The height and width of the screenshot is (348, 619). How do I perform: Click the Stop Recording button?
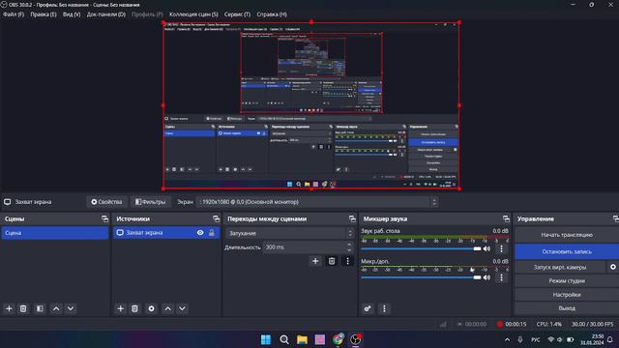[567, 251]
